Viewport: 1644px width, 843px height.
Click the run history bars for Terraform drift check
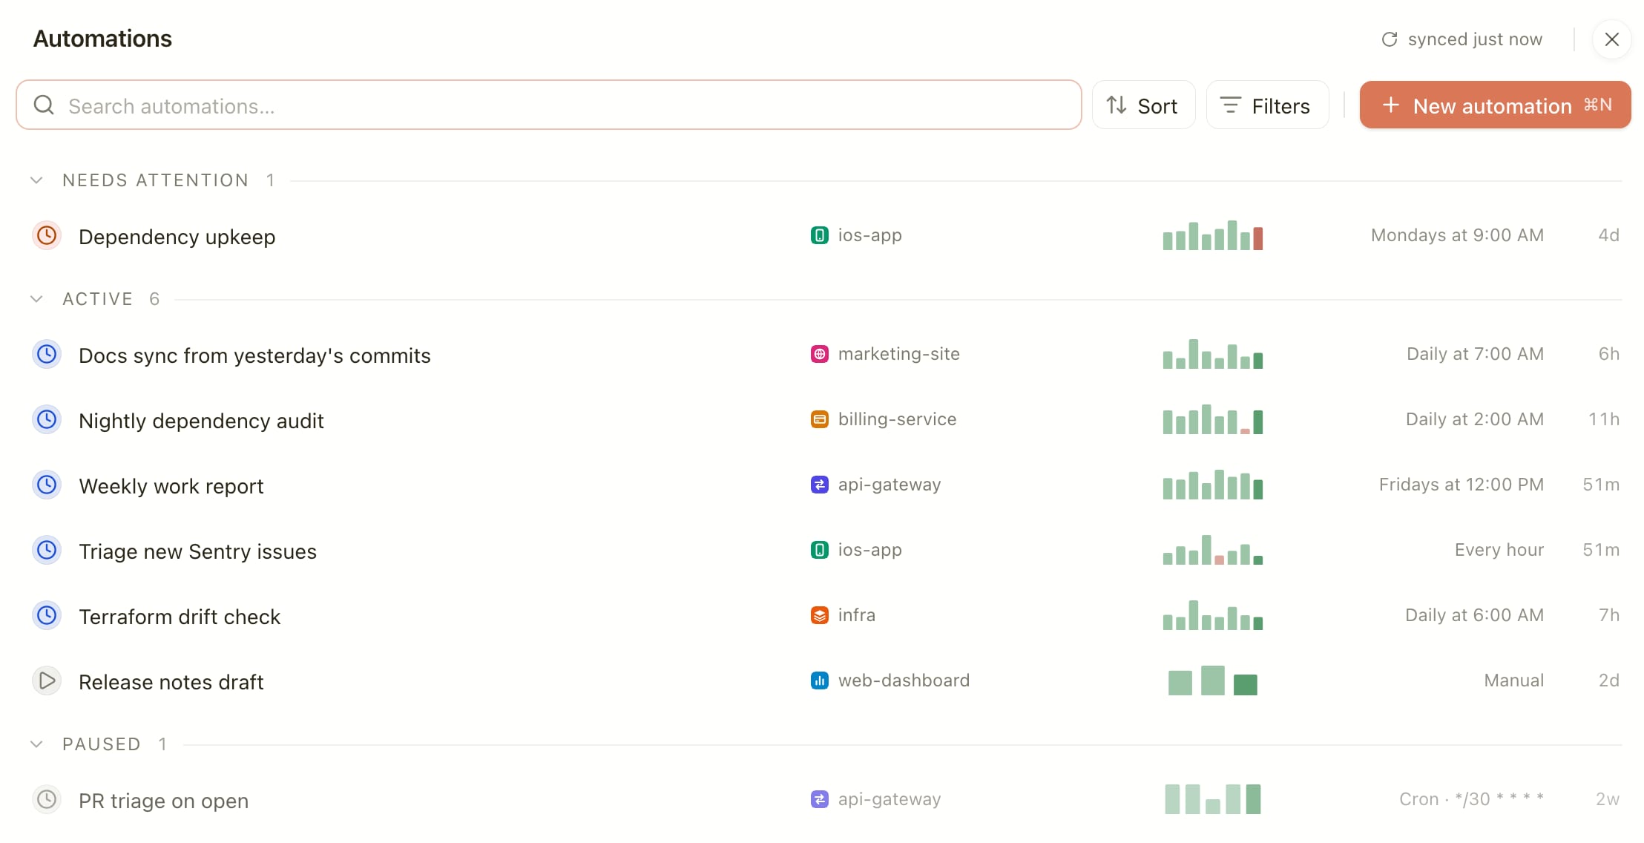pos(1213,615)
